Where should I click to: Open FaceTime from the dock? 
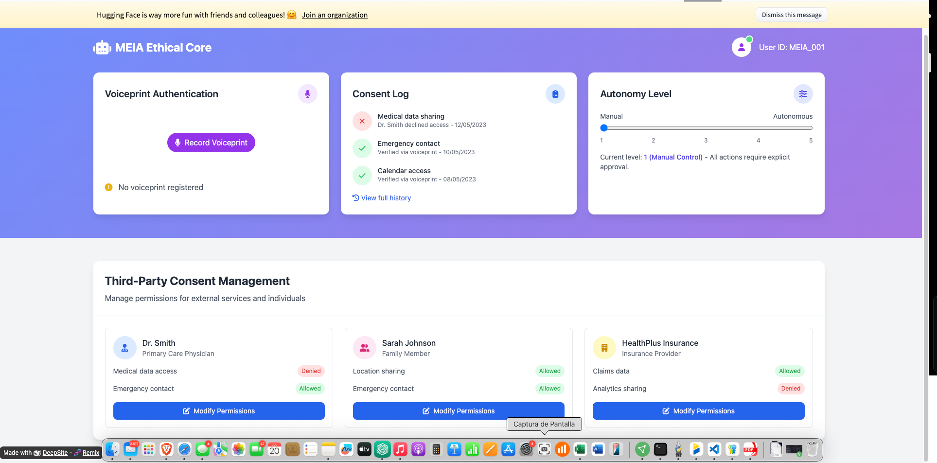(256, 449)
